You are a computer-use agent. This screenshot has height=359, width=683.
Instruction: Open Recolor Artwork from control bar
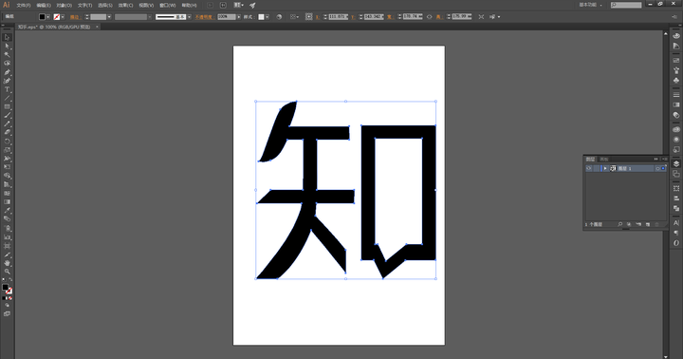point(279,17)
